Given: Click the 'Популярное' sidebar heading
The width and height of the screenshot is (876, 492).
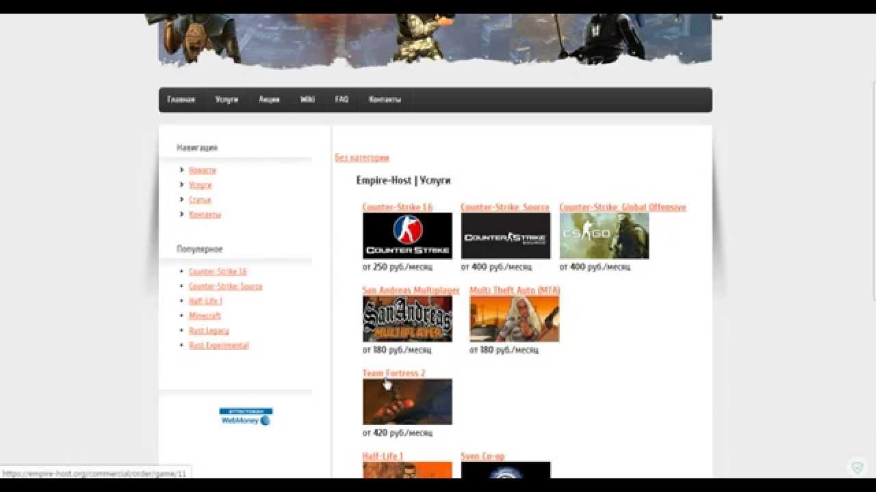Looking at the screenshot, I should coord(200,249).
